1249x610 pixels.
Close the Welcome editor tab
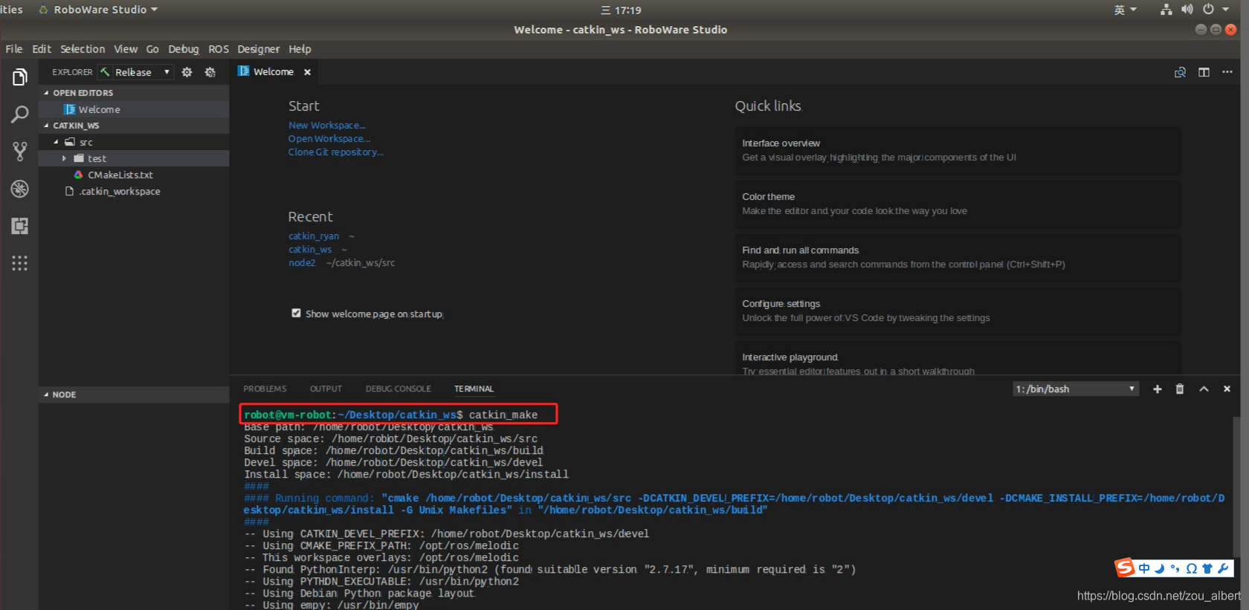(x=307, y=72)
